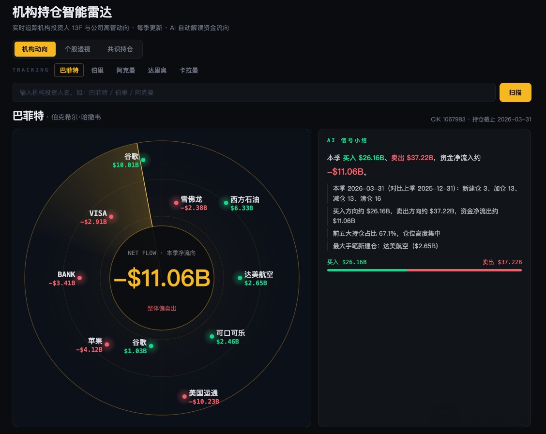Click the 伯克希尔·哈撒韦 subtitle

click(x=76, y=117)
